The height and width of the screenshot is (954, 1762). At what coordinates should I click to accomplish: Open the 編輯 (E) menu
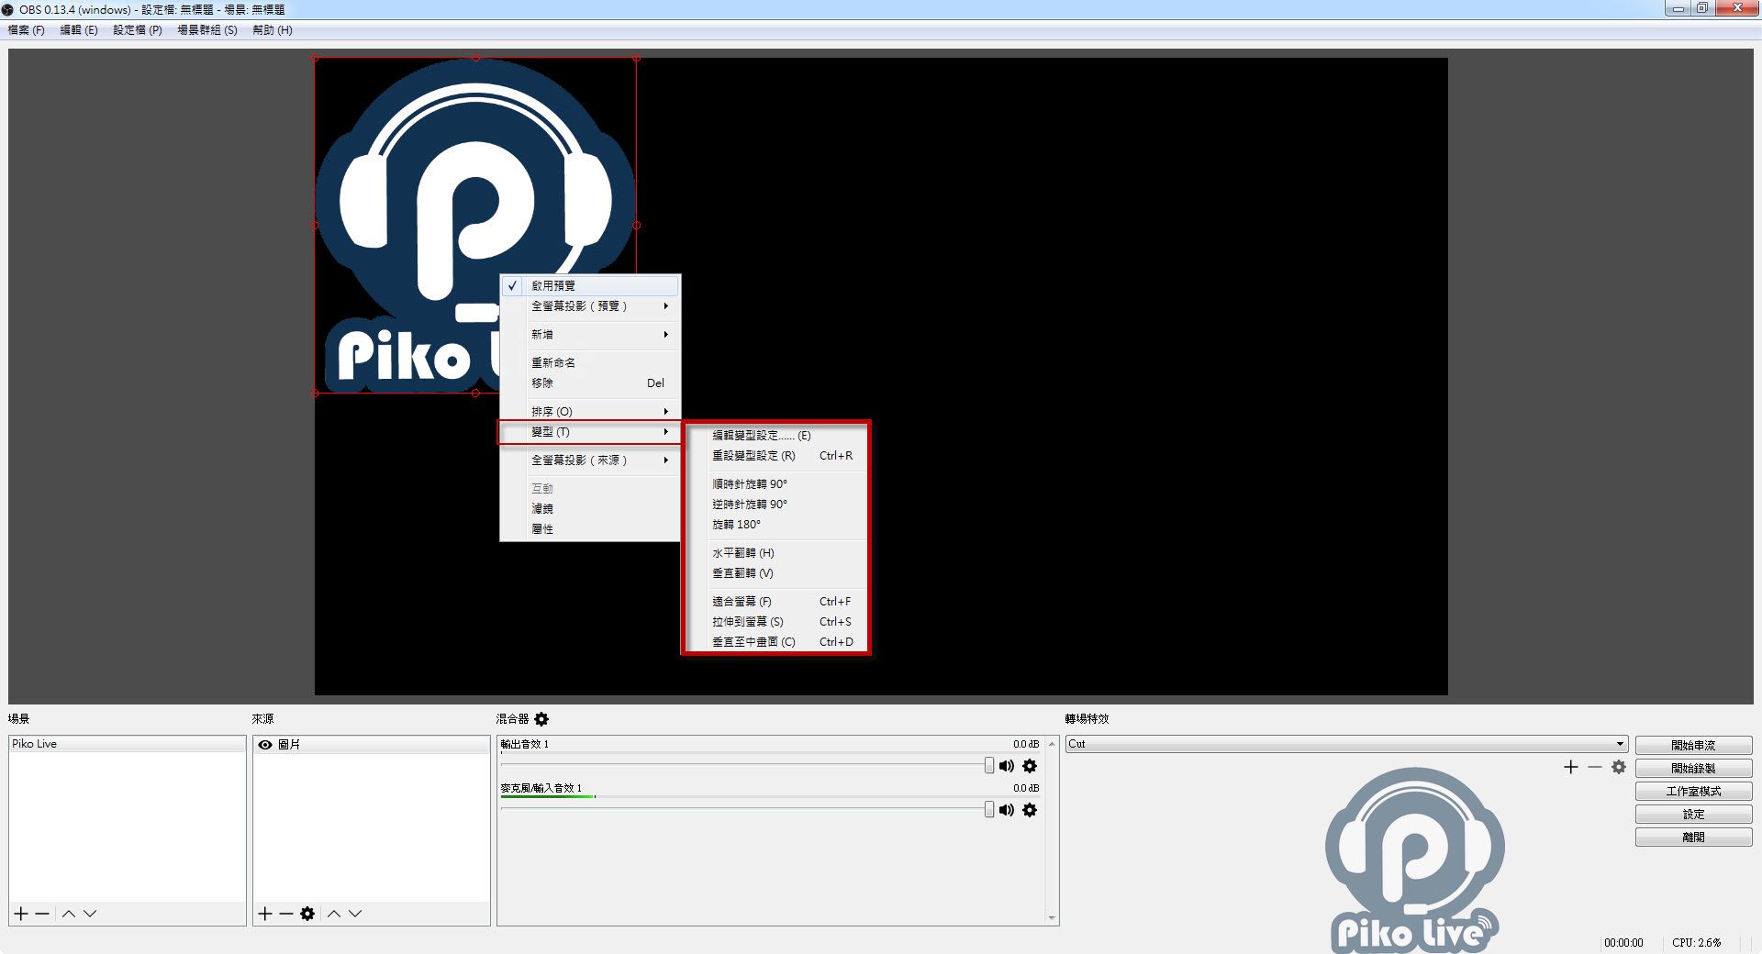coord(79,30)
